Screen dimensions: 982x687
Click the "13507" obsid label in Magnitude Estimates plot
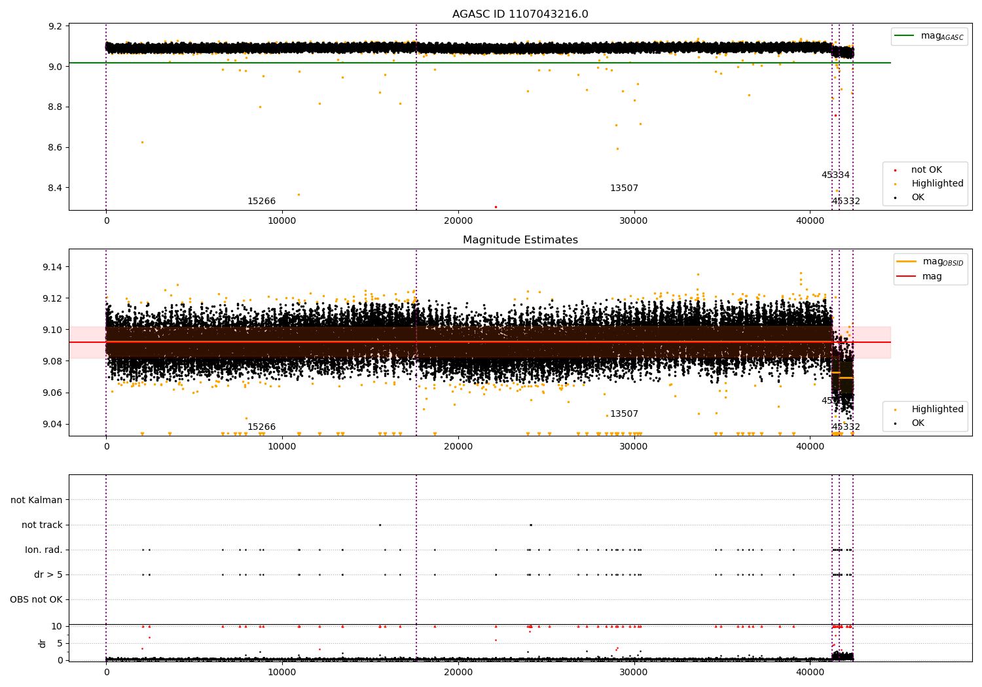[x=624, y=414]
